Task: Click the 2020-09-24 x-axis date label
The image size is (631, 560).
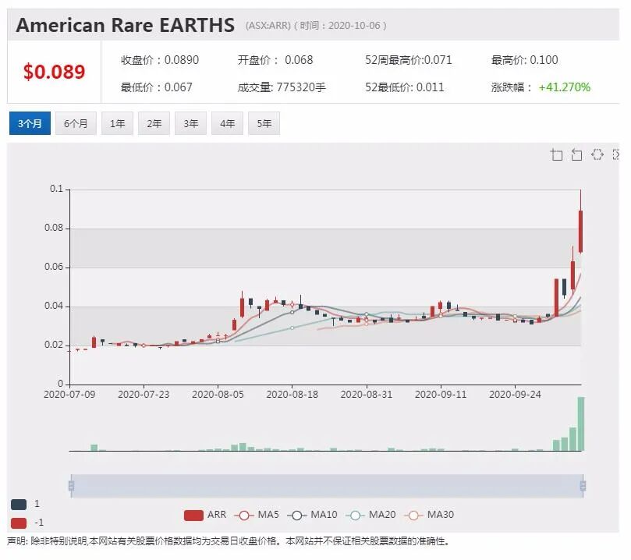Action: 515,394
